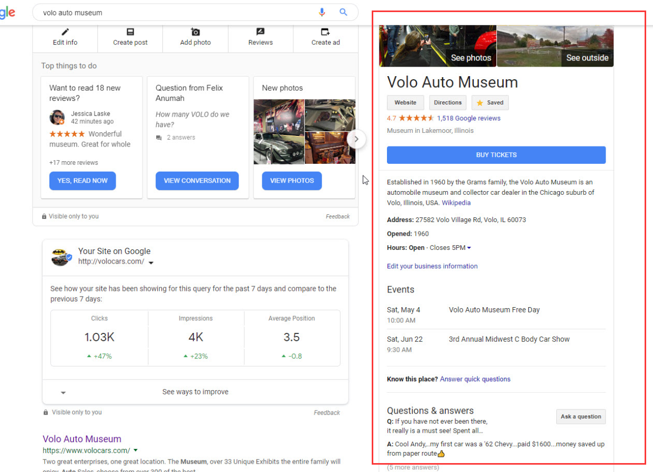The width and height of the screenshot is (653, 472).
Task: Click '2 answers' under Felix's question
Action: [x=181, y=138]
